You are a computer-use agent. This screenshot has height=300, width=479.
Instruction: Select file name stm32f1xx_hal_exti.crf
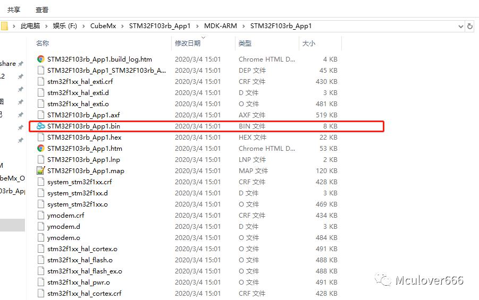80,81
